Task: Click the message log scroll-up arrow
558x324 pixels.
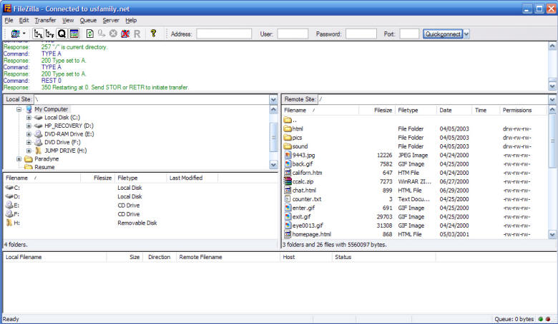Action: coord(552,46)
